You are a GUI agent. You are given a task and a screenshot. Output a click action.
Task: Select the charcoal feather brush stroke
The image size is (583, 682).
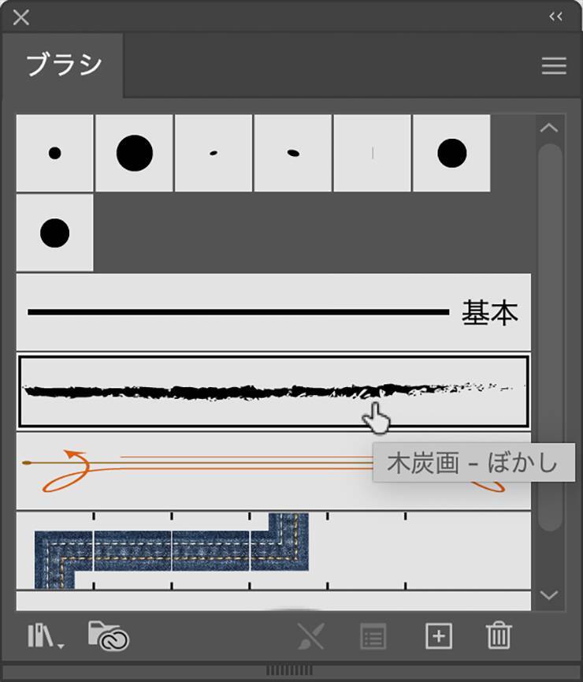click(x=273, y=391)
